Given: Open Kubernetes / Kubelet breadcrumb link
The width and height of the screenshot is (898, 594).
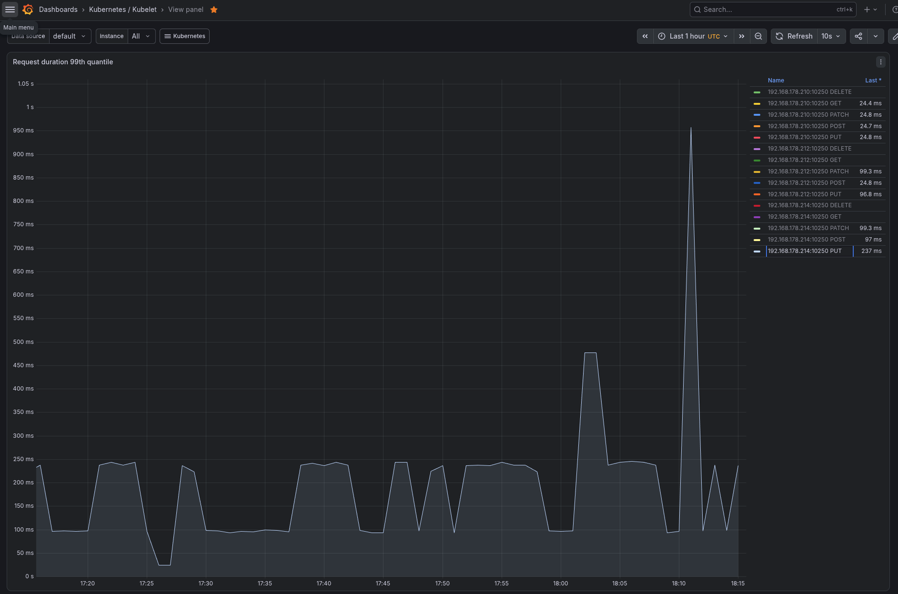Looking at the screenshot, I should pos(123,10).
